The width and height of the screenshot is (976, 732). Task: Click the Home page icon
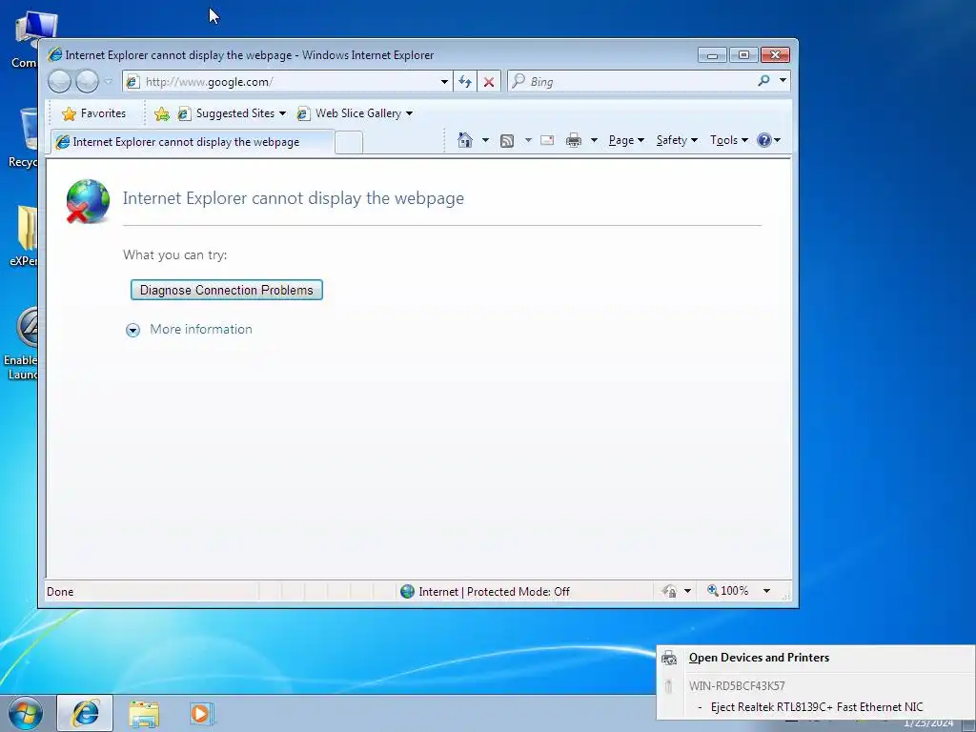pyautogui.click(x=465, y=140)
